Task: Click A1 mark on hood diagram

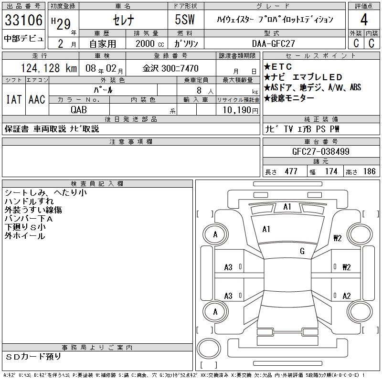Action: (266, 229)
